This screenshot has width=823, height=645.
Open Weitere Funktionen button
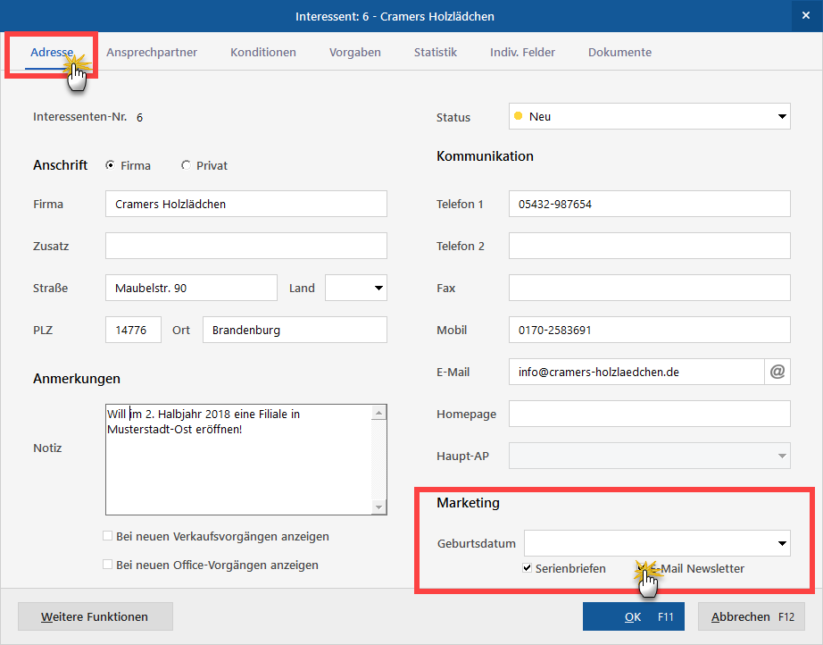coord(95,616)
